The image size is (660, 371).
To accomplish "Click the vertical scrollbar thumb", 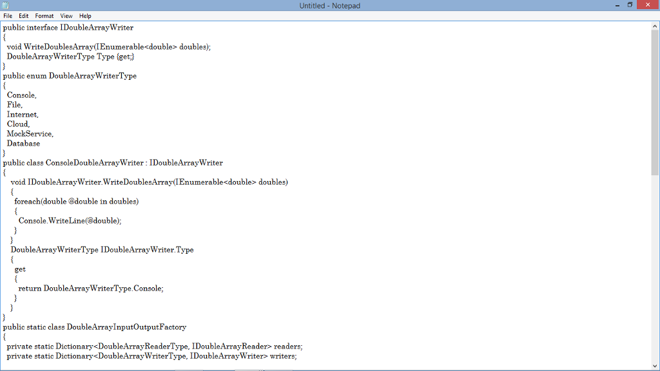I will tap(655, 102).
